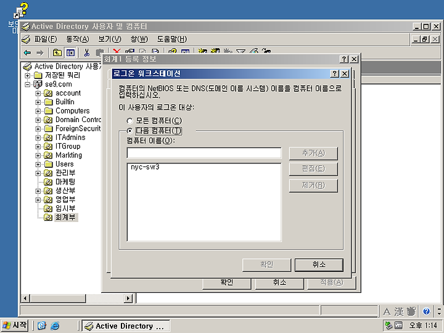Click the red X delete toolbar icon
The image size is (444, 333).
[117, 51]
